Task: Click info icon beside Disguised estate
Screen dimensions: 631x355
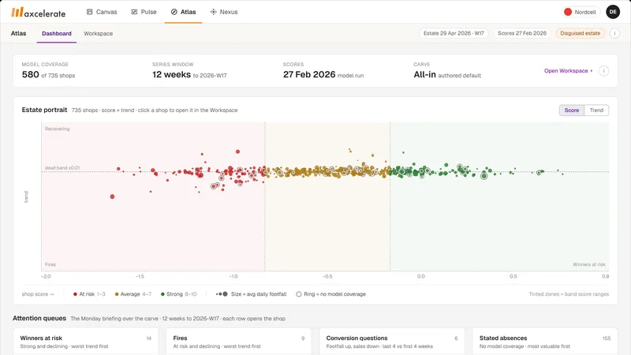Action: pos(614,33)
